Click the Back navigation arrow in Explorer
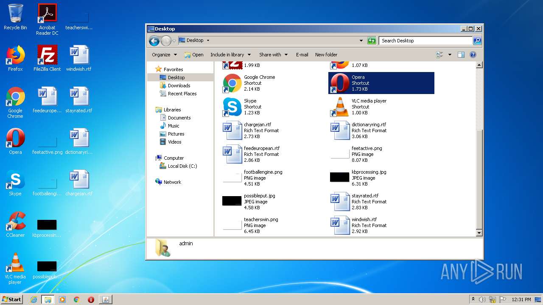543x305 pixels. (154, 41)
